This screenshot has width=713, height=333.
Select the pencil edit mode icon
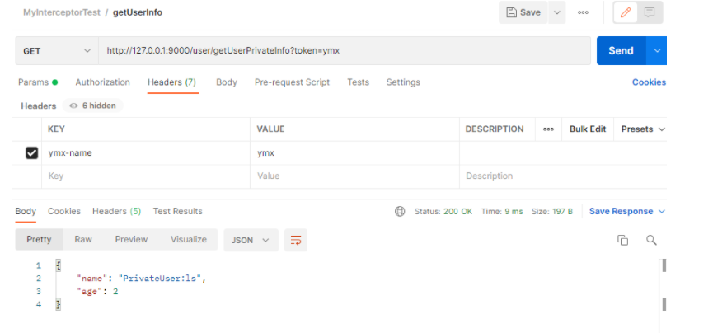pyautogui.click(x=626, y=12)
